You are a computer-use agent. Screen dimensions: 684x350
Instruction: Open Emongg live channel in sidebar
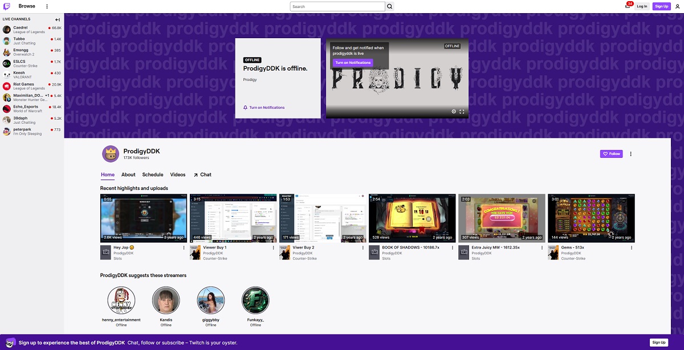(x=32, y=52)
